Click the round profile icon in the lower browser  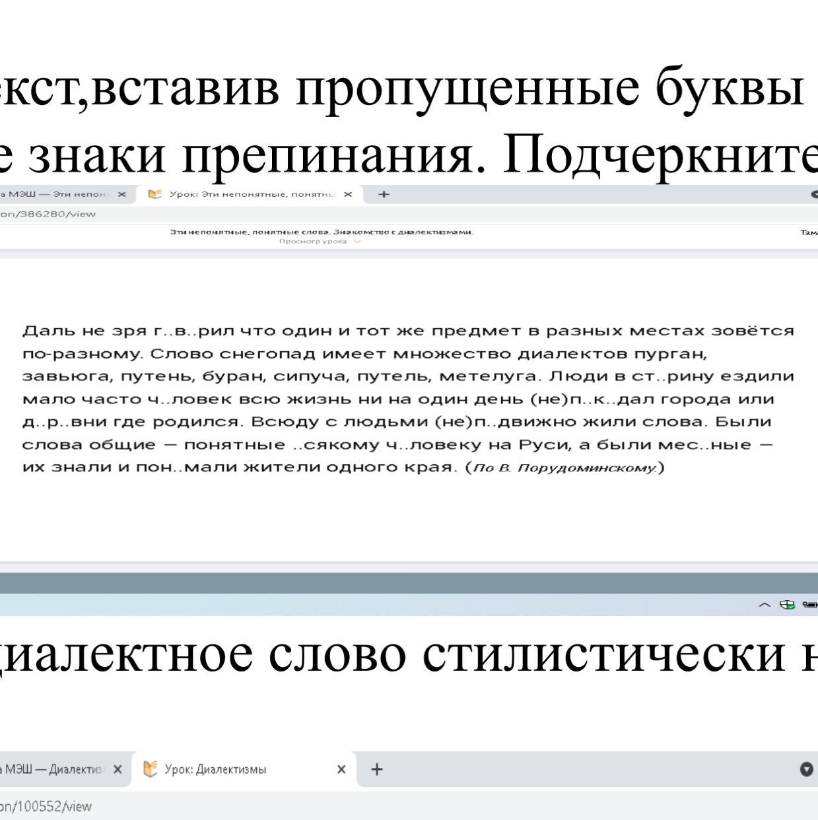806,769
